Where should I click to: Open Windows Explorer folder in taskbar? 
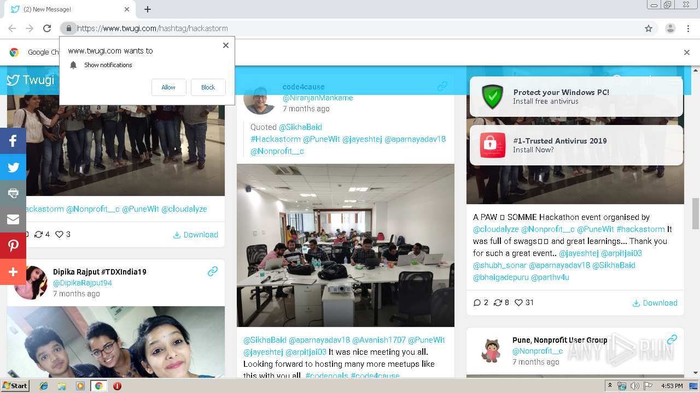click(62, 386)
